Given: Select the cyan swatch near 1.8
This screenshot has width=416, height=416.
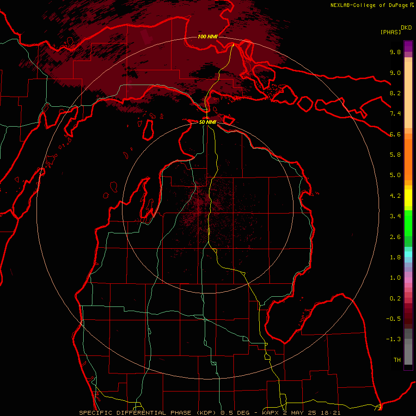Looking at the screenshot, I should click(x=408, y=254).
